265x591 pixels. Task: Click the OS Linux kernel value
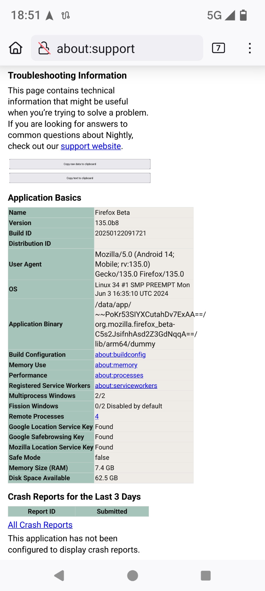click(x=142, y=289)
